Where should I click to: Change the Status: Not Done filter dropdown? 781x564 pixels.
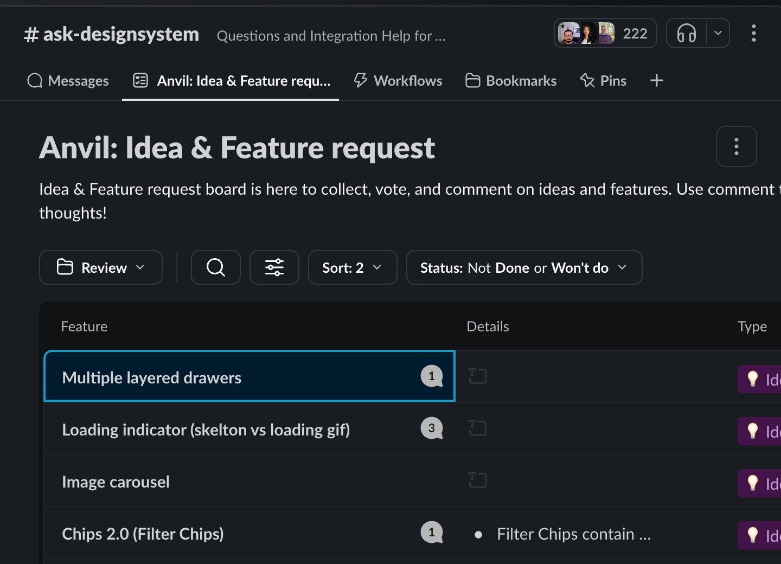[x=524, y=267]
